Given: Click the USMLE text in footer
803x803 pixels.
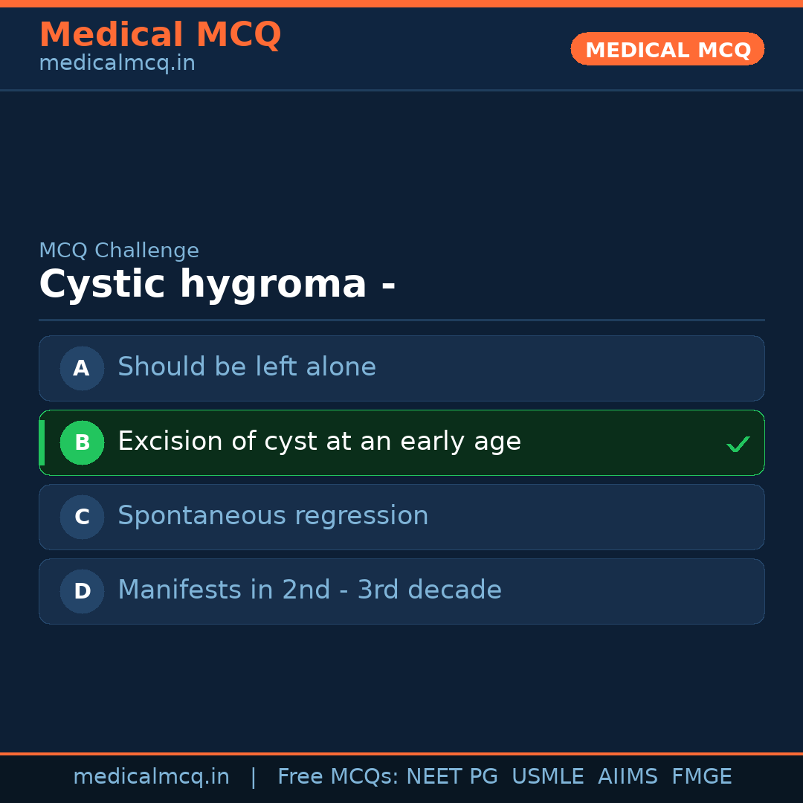Looking at the screenshot, I should (x=547, y=777).
